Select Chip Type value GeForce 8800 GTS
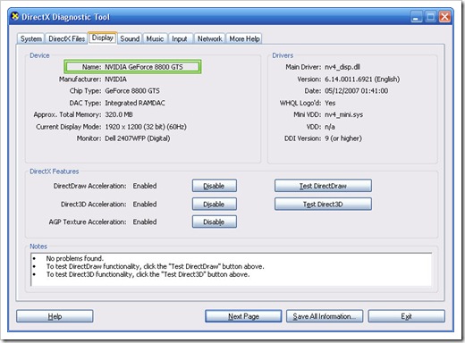Viewport: 465px width, 343px height. point(132,91)
